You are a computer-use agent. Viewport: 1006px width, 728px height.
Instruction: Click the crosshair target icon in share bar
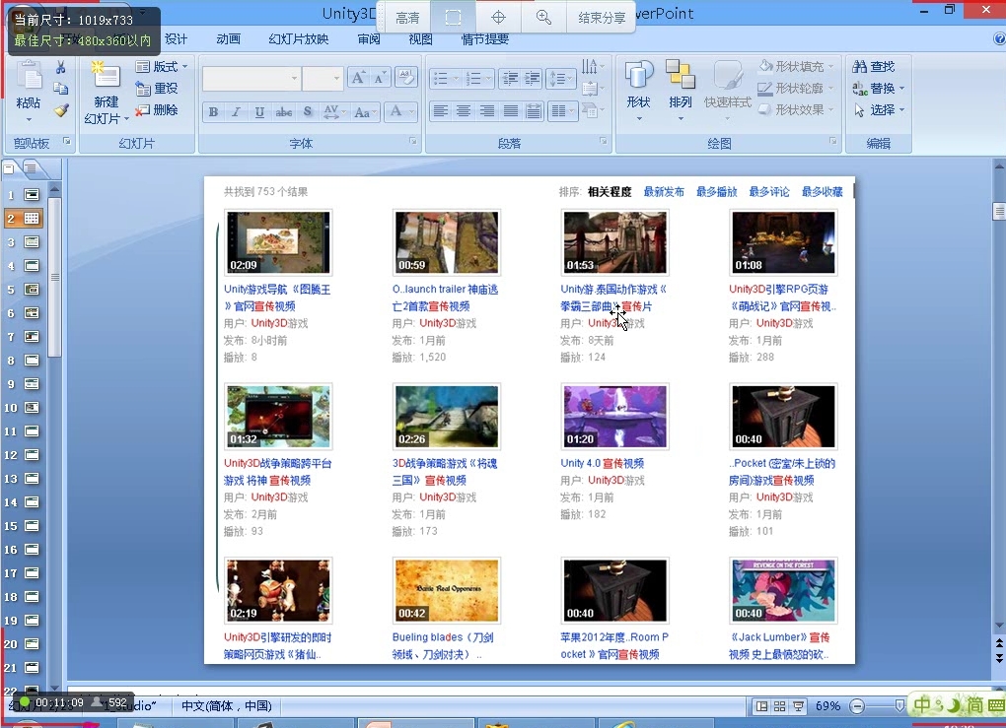tap(498, 18)
